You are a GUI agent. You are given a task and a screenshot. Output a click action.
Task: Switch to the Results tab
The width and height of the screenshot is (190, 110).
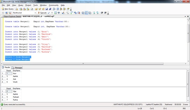[x=6, y=67]
